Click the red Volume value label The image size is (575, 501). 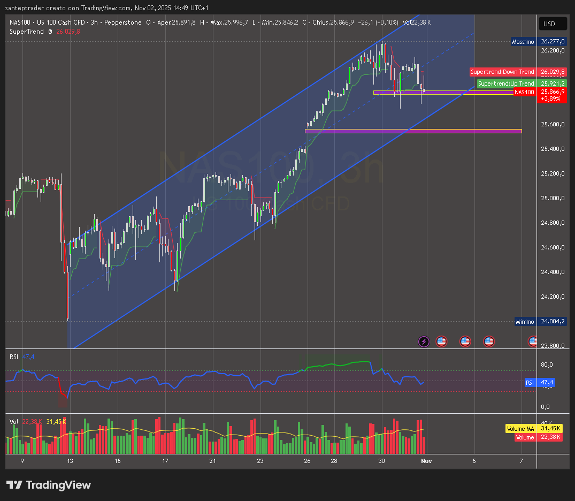tap(525, 437)
